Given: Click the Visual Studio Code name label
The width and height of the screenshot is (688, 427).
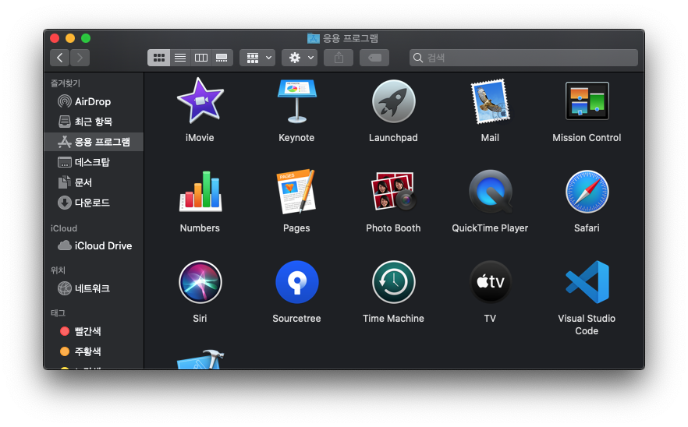Looking at the screenshot, I should click(x=587, y=324).
